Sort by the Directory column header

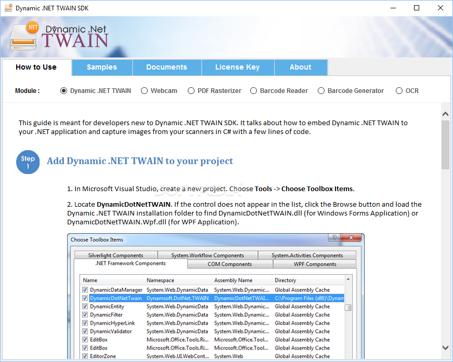coord(308,280)
